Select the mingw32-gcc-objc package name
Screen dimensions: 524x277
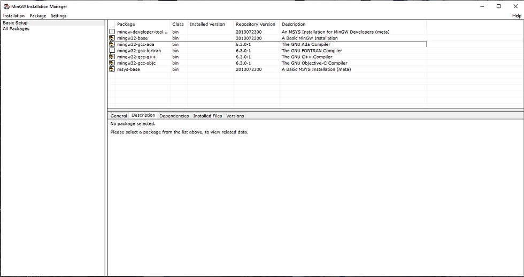pyautogui.click(x=136, y=63)
